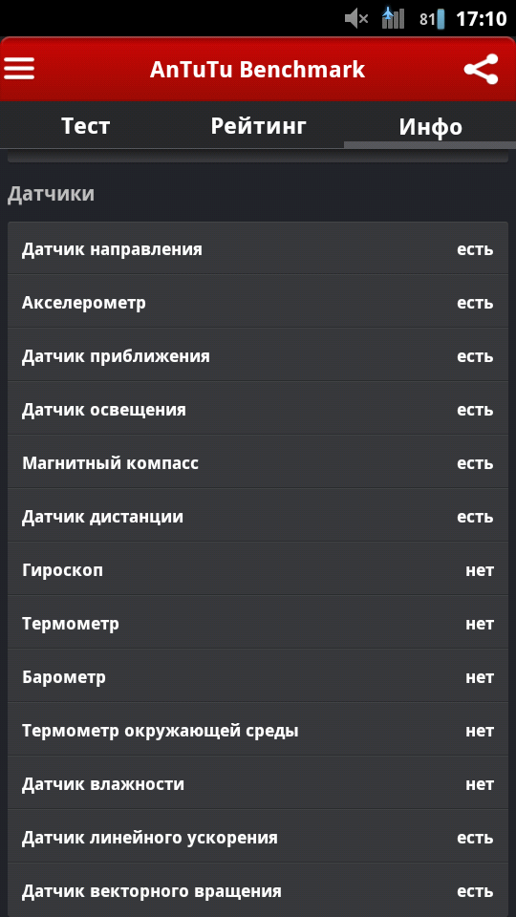Screen dimensions: 516x917
Task: Tap the Датчик приближения entry
Action: pyautogui.click(x=258, y=356)
